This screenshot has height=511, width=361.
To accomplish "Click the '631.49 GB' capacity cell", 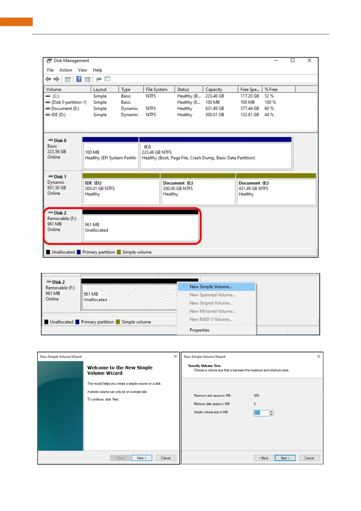I will coord(215,108).
